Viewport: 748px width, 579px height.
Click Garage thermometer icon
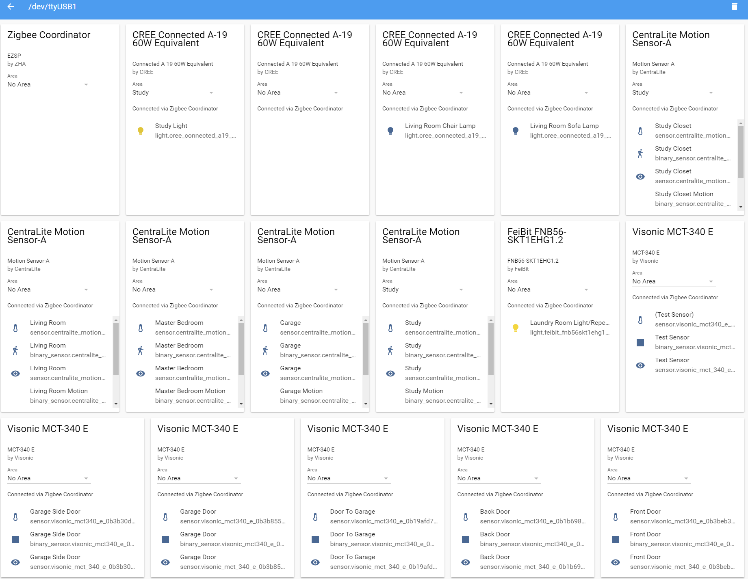pyautogui.click(x=265, y=328)
